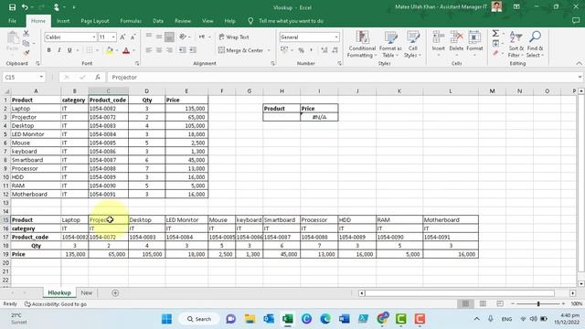Click the Insert Function fx icon
Screen dimensions: 585x329
click(98, 77)
